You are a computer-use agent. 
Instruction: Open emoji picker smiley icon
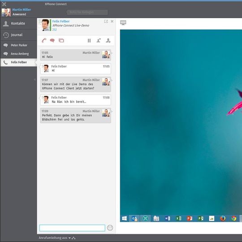pyautogui.click(x=110, y=228)
